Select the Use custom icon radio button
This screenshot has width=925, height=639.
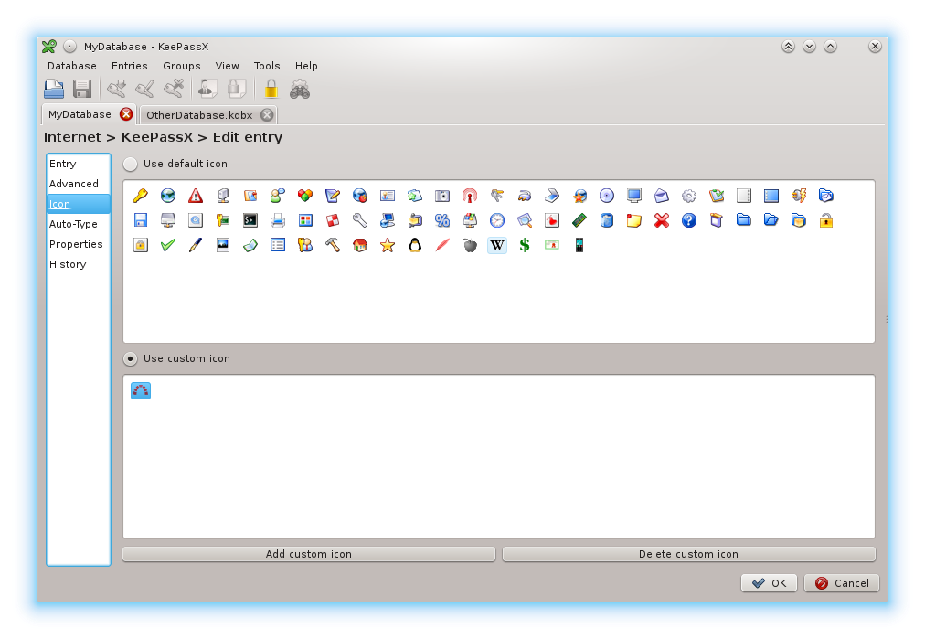tap(131, 358)
